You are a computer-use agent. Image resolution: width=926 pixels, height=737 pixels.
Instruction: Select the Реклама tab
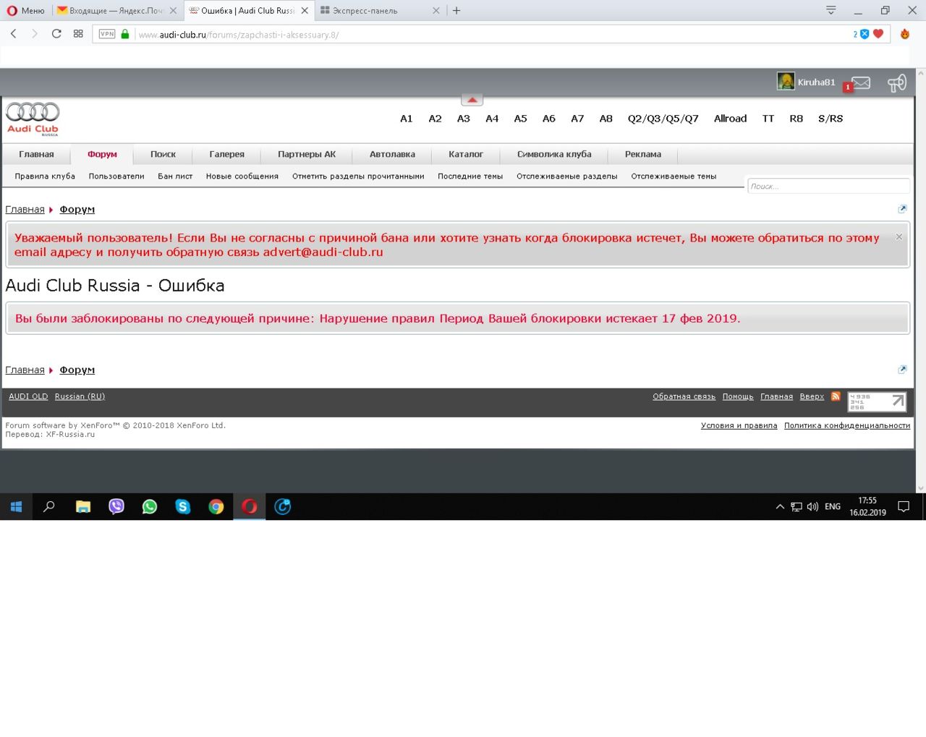tap(643, 154)
